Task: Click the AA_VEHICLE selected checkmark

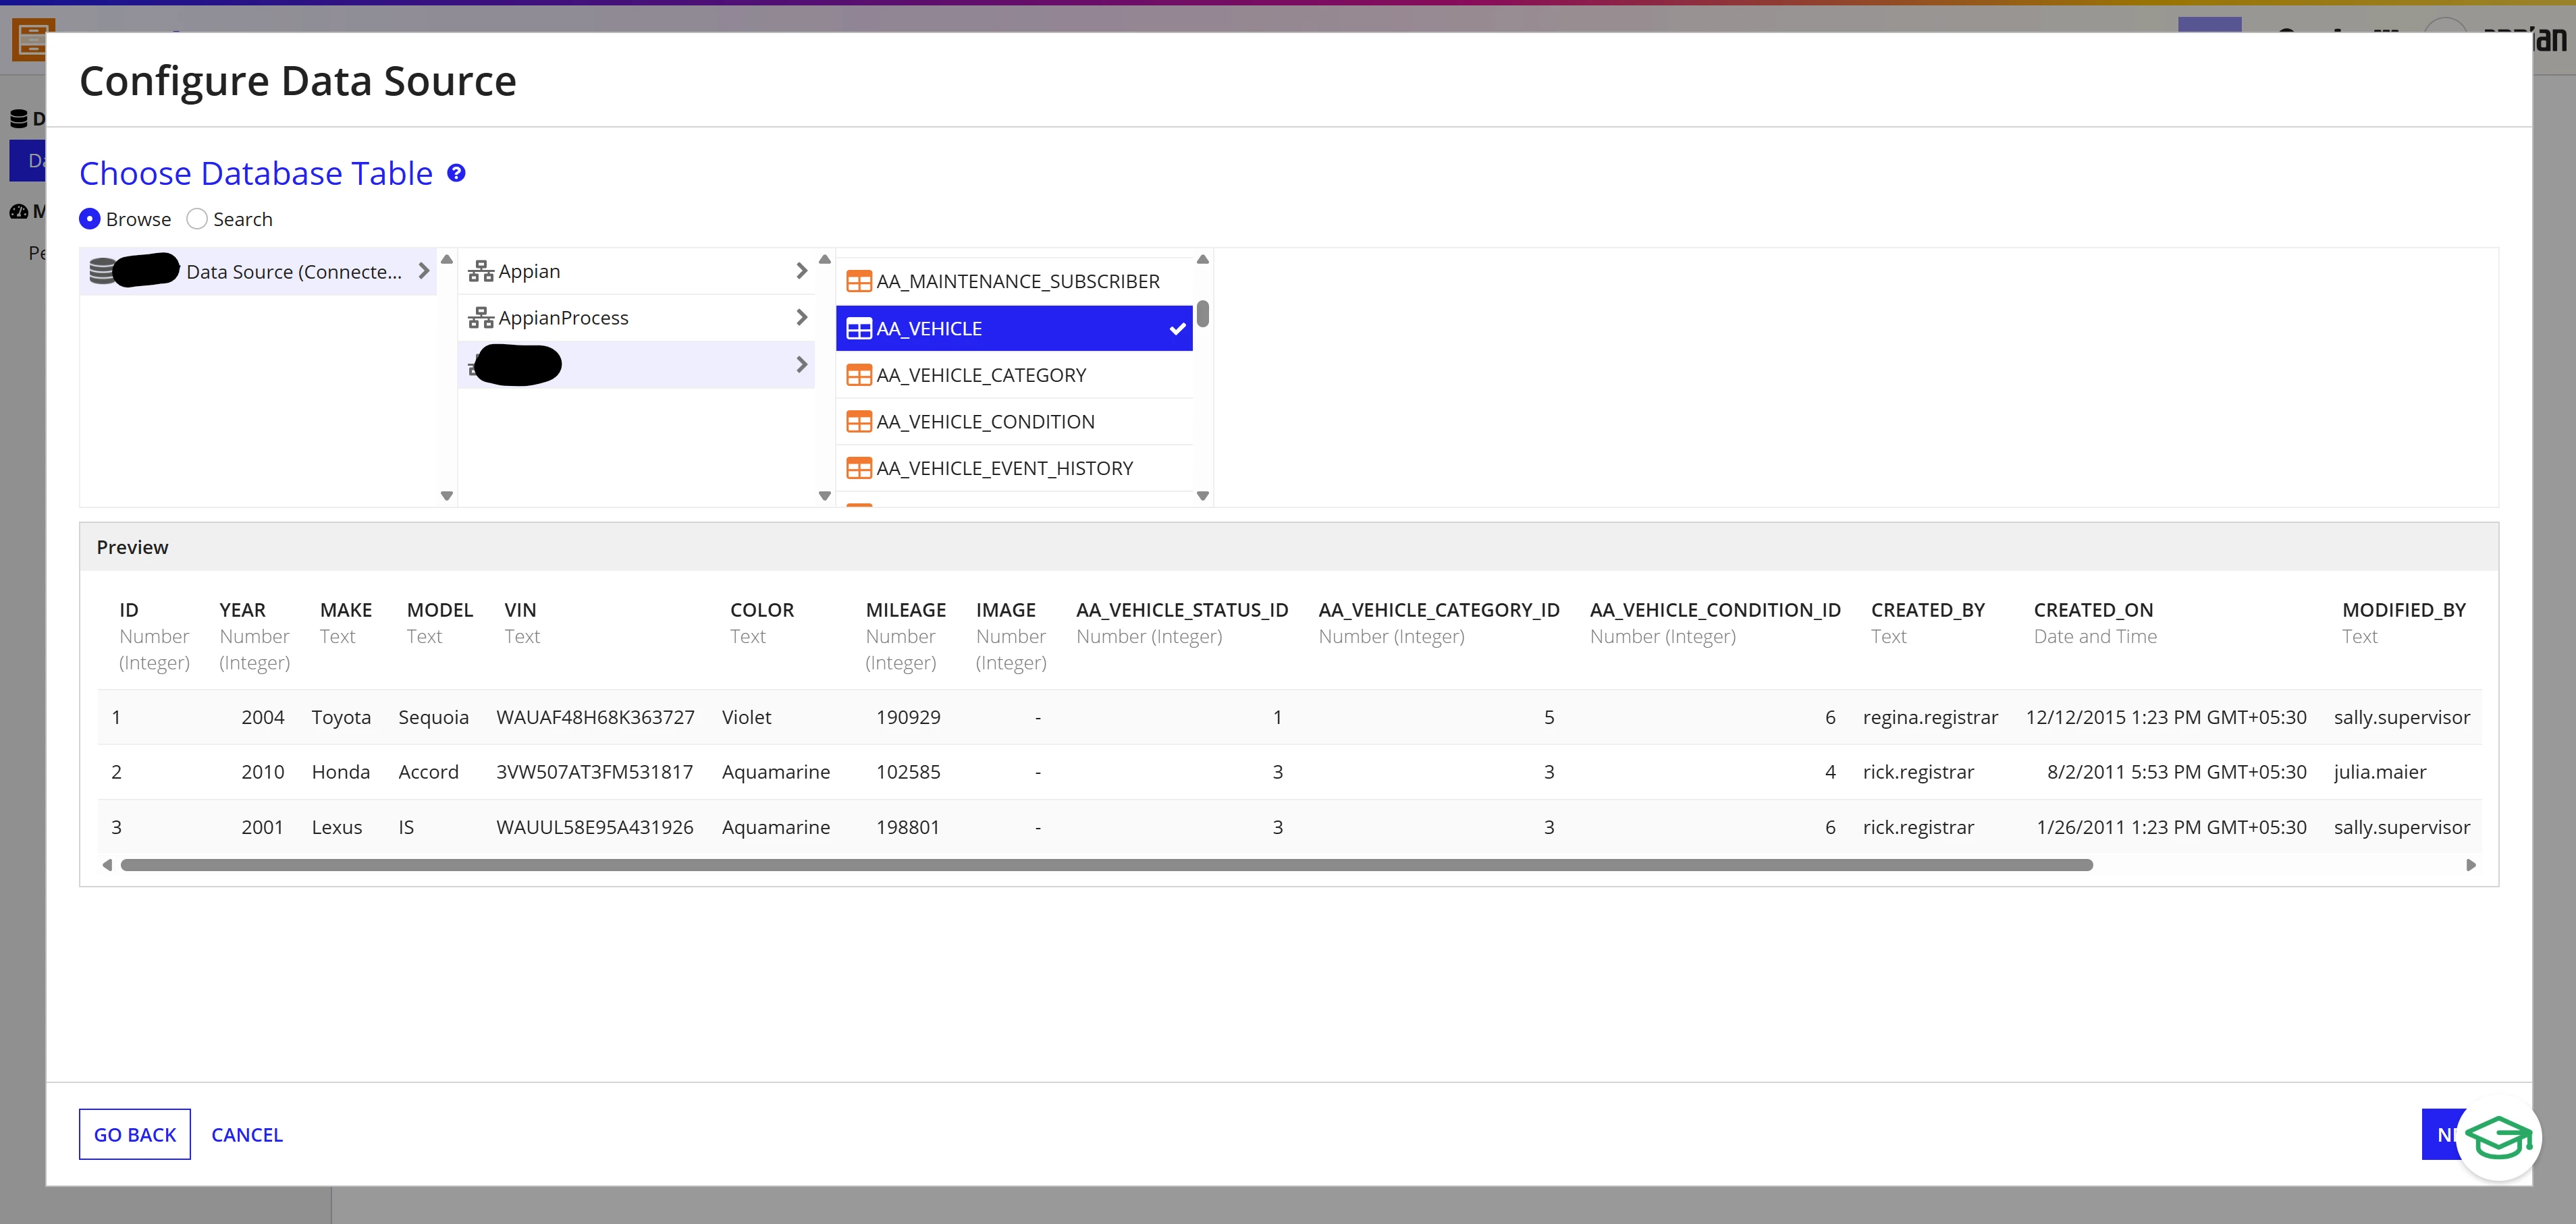Action: (x=1177, y=329)
